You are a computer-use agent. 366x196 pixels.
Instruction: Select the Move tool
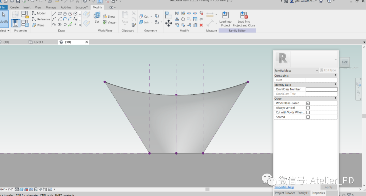click(169, 23)
